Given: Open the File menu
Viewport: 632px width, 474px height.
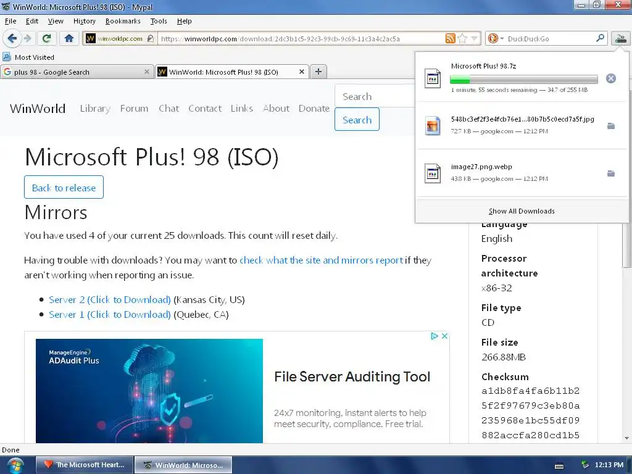Looking at the screenshot, I should pos(10,21).
